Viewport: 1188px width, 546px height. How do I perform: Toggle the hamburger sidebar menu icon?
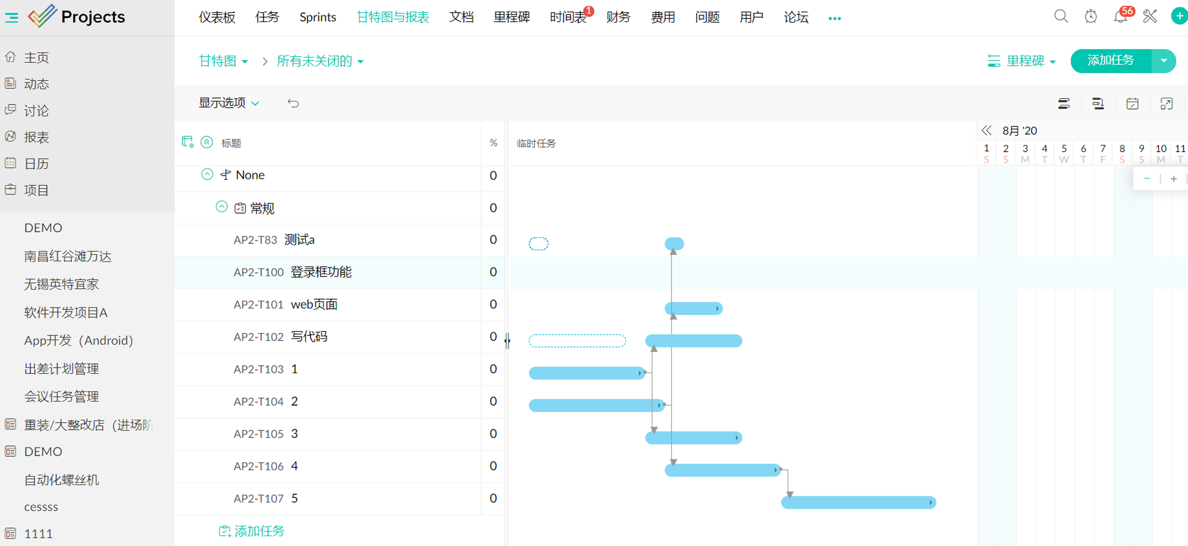tap(12, 18)
